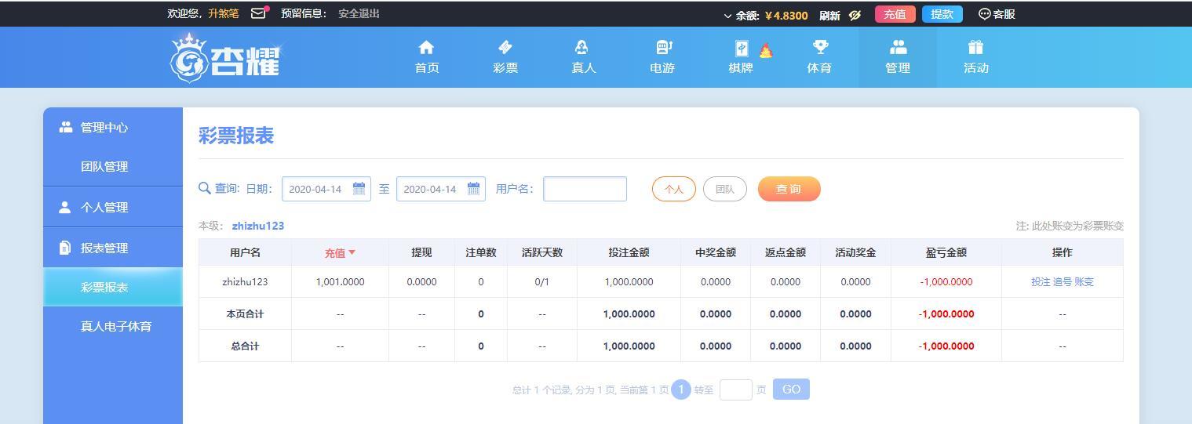1192x424 pixels.
Task: Open end date calendar icon
Action: click(473, 188)
